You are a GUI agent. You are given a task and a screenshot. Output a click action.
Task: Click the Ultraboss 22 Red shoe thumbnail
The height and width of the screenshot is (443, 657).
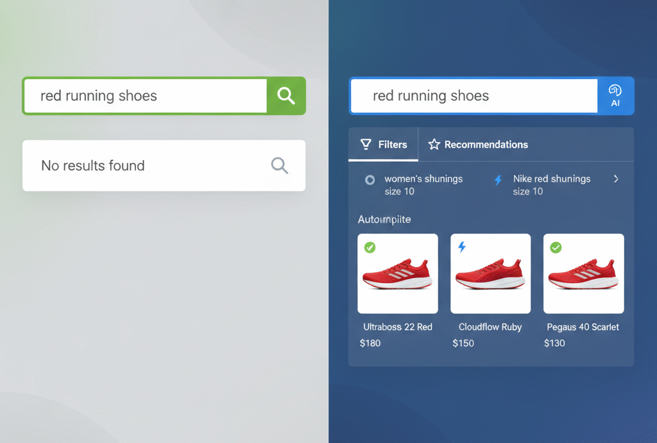coord(398,274)
